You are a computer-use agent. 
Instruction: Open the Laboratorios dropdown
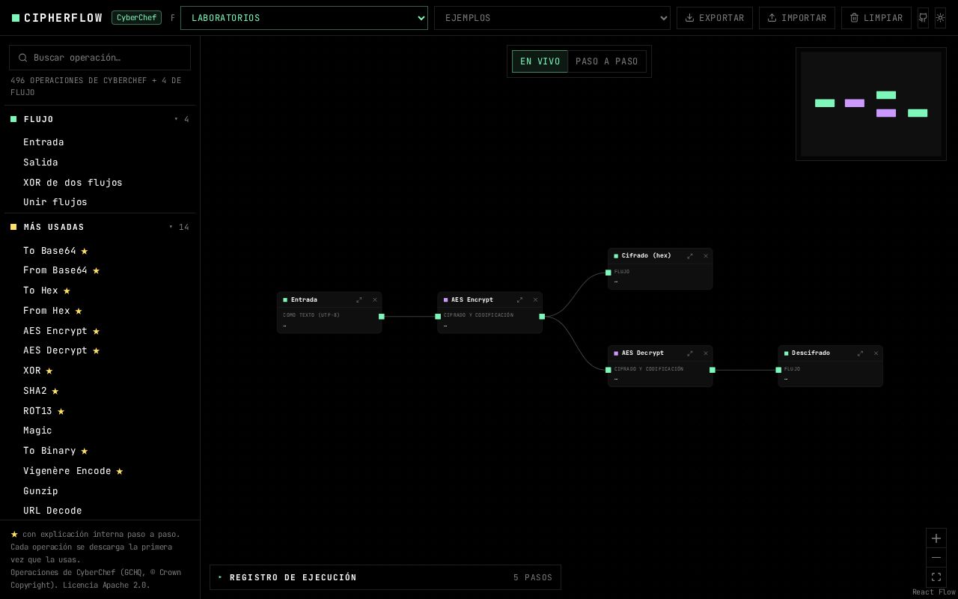point(304,18)
